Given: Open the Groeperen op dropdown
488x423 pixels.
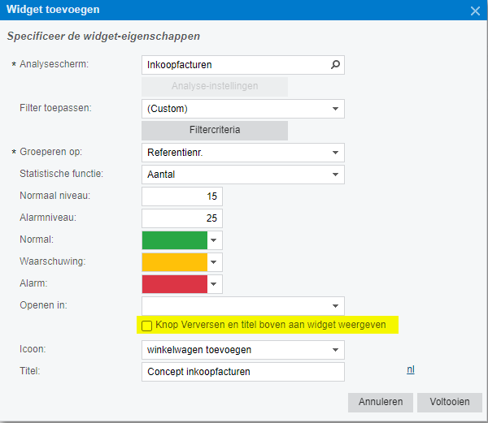Looking at the screenshot, I should (334, 153).
